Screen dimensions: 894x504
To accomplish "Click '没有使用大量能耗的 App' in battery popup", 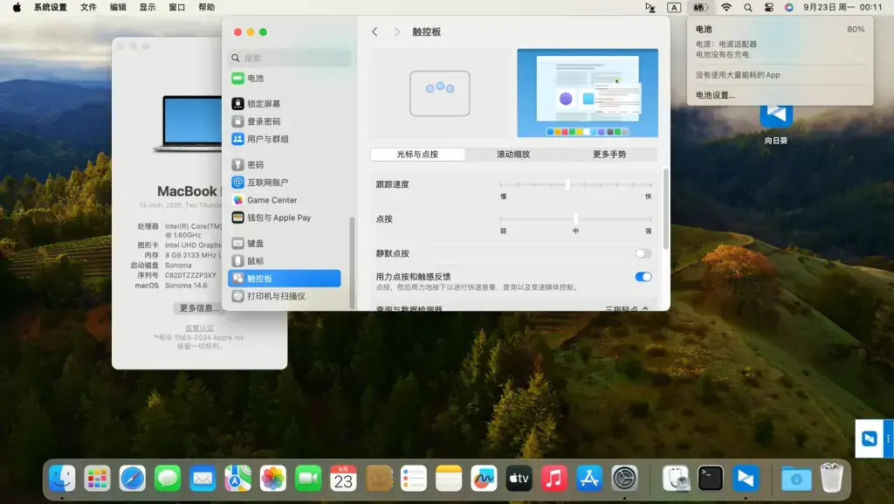I will 737,75.
